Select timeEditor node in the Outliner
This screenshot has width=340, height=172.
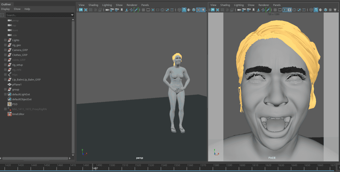click(18, 114)
